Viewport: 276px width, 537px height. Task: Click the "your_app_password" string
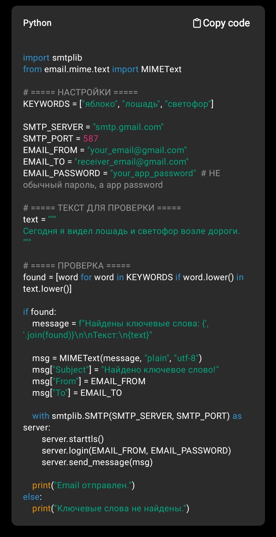pyautogui.click(x=153, y=173)
